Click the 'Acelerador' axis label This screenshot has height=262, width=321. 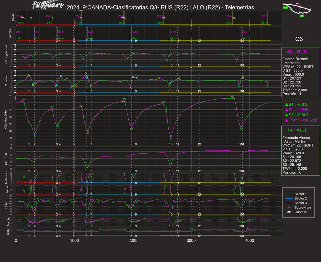click(x=6, y=178)
